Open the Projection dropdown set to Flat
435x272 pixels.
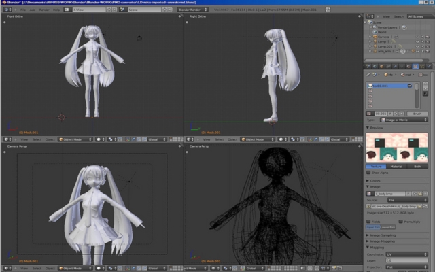point(406,267)
